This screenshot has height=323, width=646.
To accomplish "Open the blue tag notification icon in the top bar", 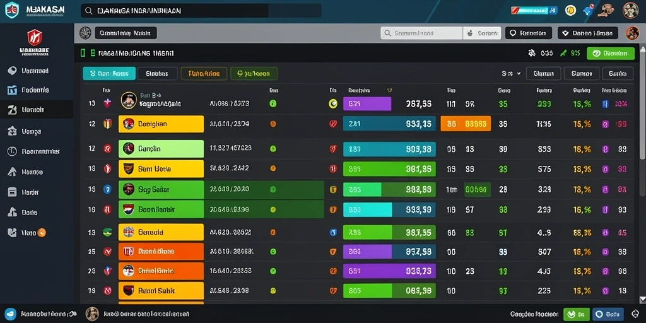I will (588, 10).
